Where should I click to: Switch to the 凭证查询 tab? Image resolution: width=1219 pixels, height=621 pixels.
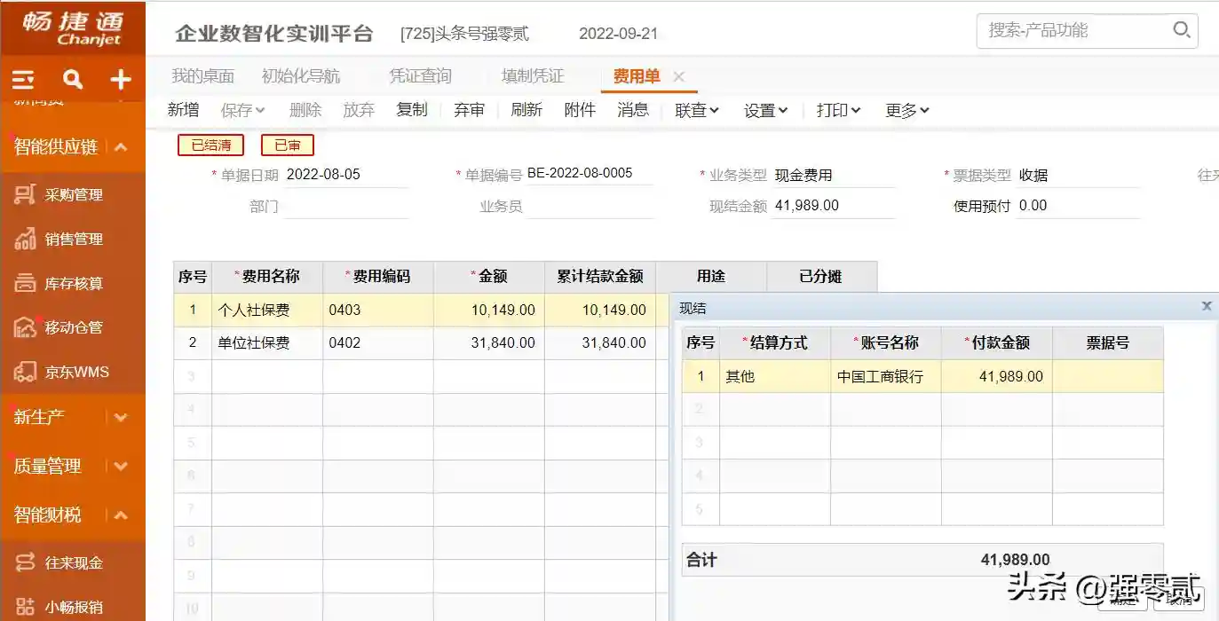pyautogui.click(x=420, y=76)
